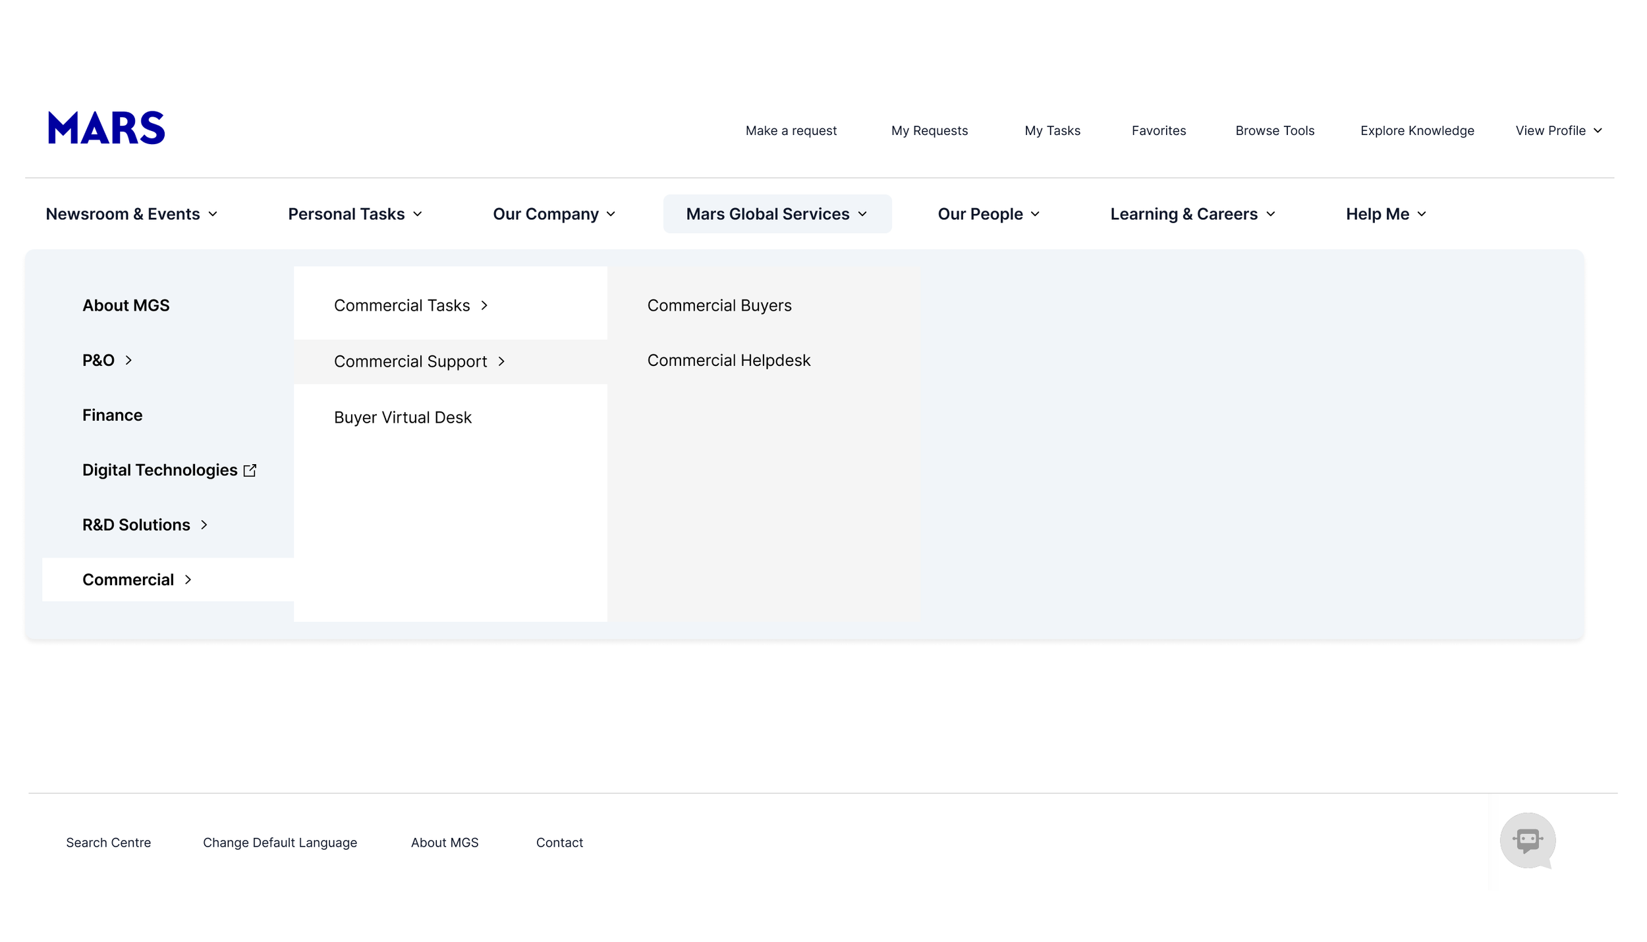Select Commercial Helpdesk
1647x942 pixels.
729,360
